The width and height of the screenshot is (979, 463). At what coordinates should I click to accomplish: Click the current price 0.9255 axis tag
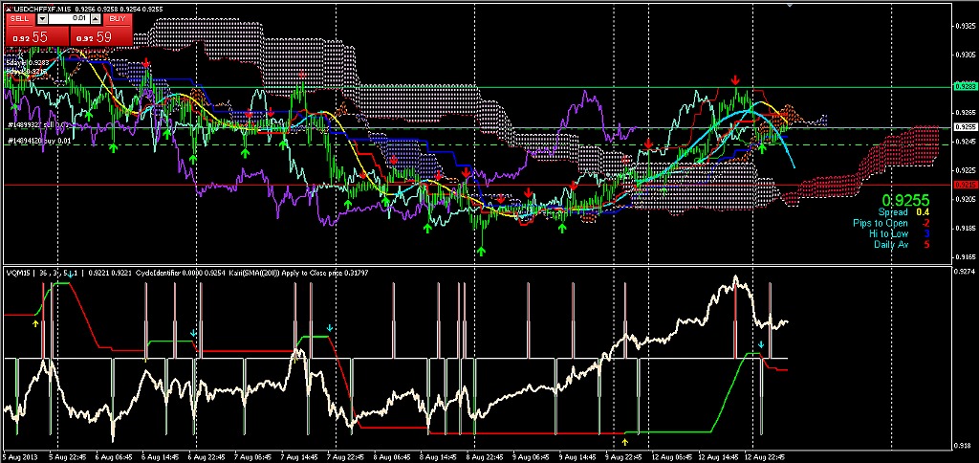[x=965, y=126]
